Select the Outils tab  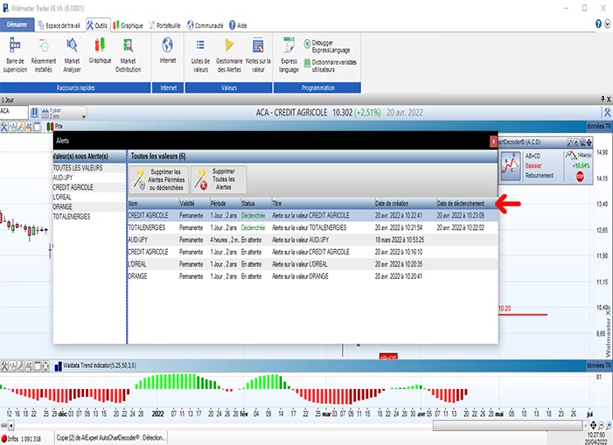click(x=97, y=25)
